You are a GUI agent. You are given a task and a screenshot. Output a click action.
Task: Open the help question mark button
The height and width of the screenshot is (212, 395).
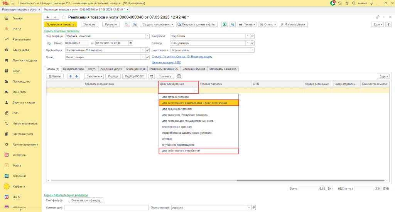389,24
